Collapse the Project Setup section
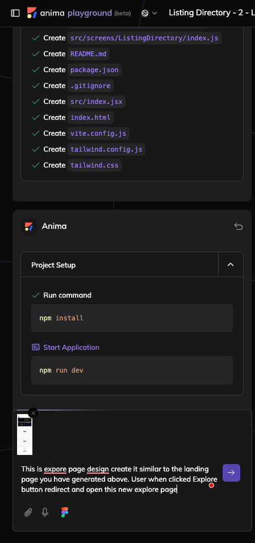The width and height of the screenshot is (255, 543). coord(231,265)
